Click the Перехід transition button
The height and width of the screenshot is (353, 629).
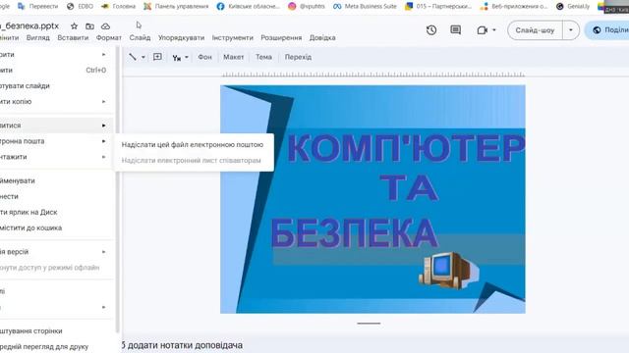click(298, 57)
